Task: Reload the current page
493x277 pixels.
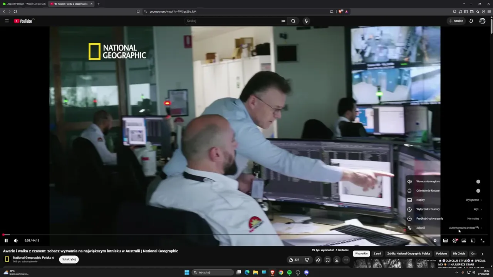Action: [15, 12]
